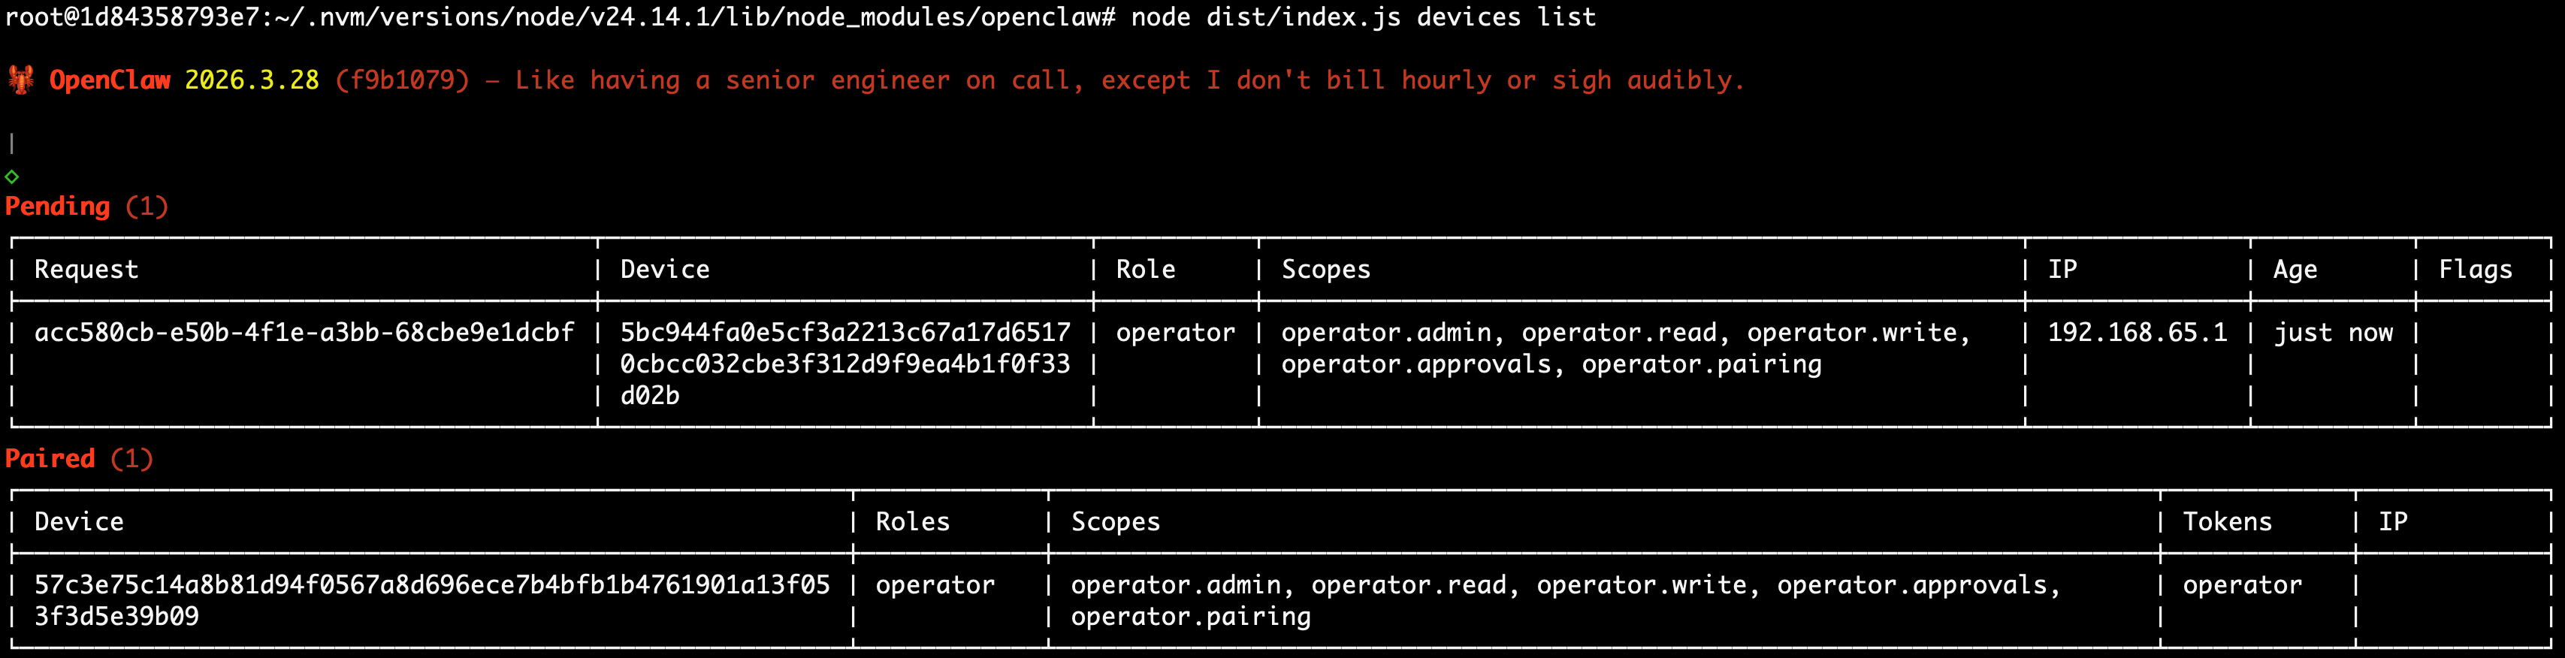Click the Pending section heading
Screen dimensions: 2565x658
58,206
